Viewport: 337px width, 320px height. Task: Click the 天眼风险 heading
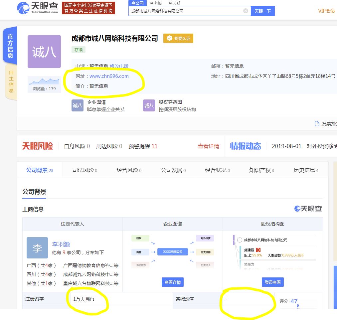coord(38,146)
